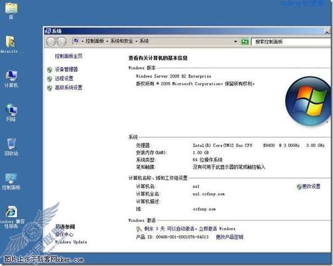Click the domain value ccfxny.com
The width and height of the screenshot is (333, 266).
click(204, 209)
